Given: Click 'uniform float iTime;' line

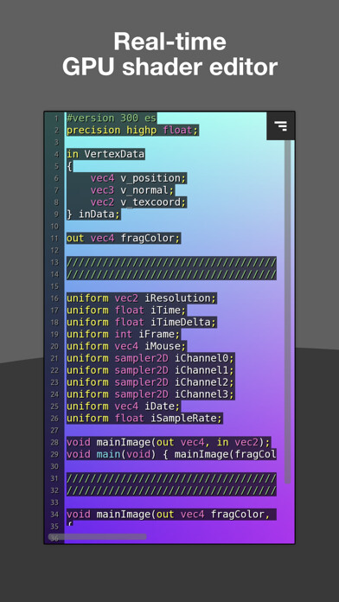Looking at the screenshot, I should [126, 310].
